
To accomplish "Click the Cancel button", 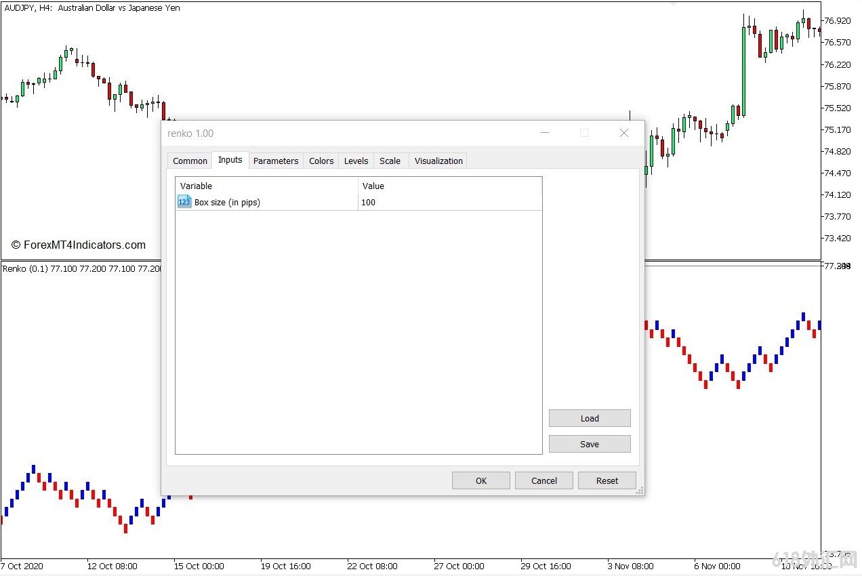I will point(544,480).
